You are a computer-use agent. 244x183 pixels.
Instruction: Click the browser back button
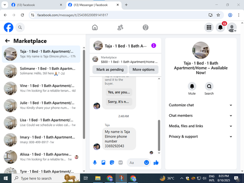(5, 15)
